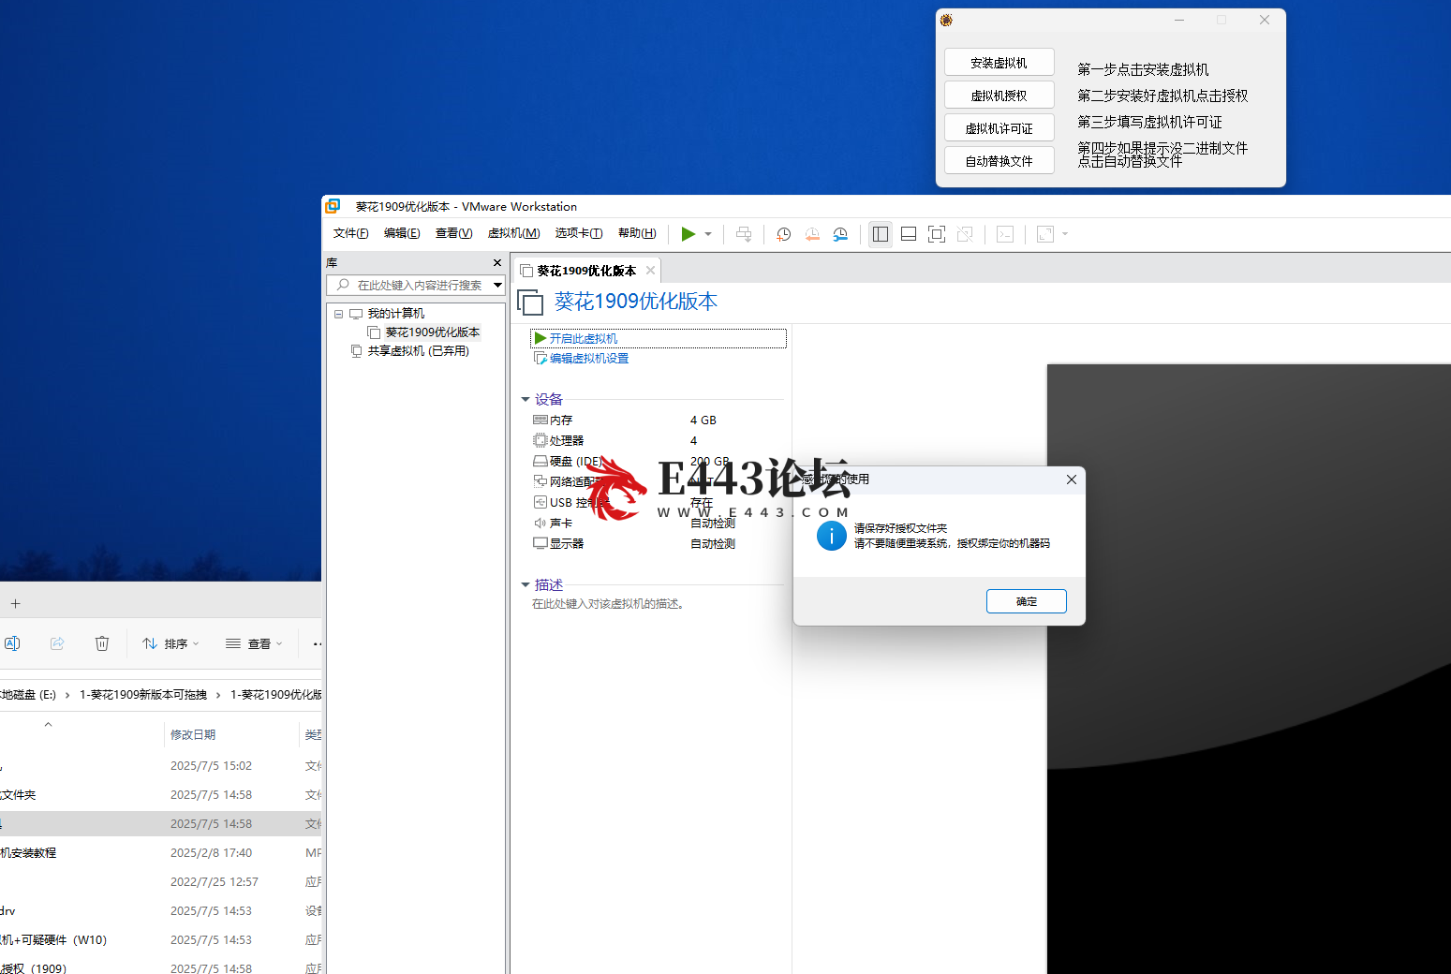Click the Unity mode toolbar icon
Image resolution: width=1451 pixels, height=974 pixels.
tap(965, 234)
